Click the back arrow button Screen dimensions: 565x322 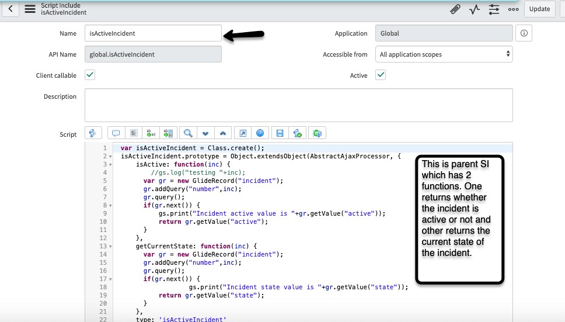click(11, 9)
